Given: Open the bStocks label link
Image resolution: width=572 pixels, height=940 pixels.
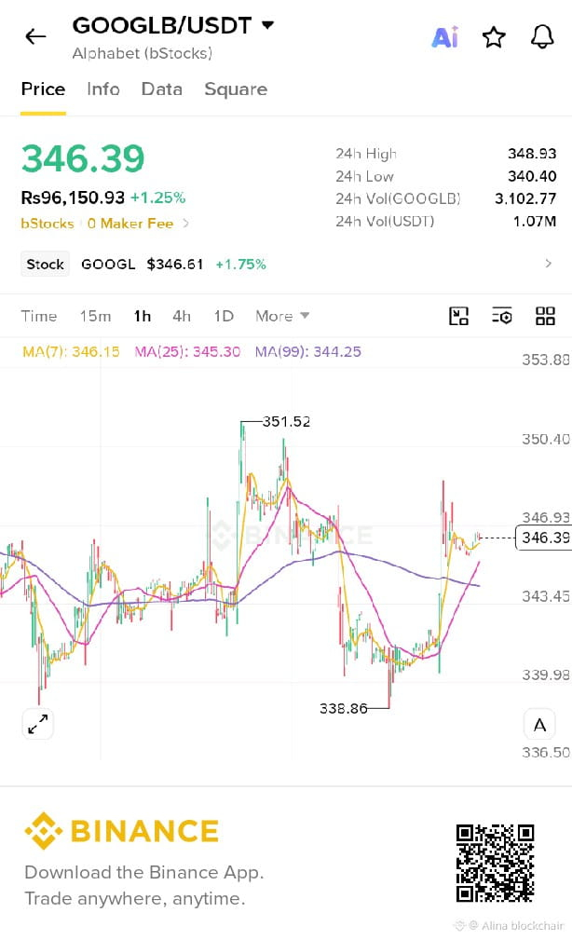Looking at the screenshot, I should (48, 224).
